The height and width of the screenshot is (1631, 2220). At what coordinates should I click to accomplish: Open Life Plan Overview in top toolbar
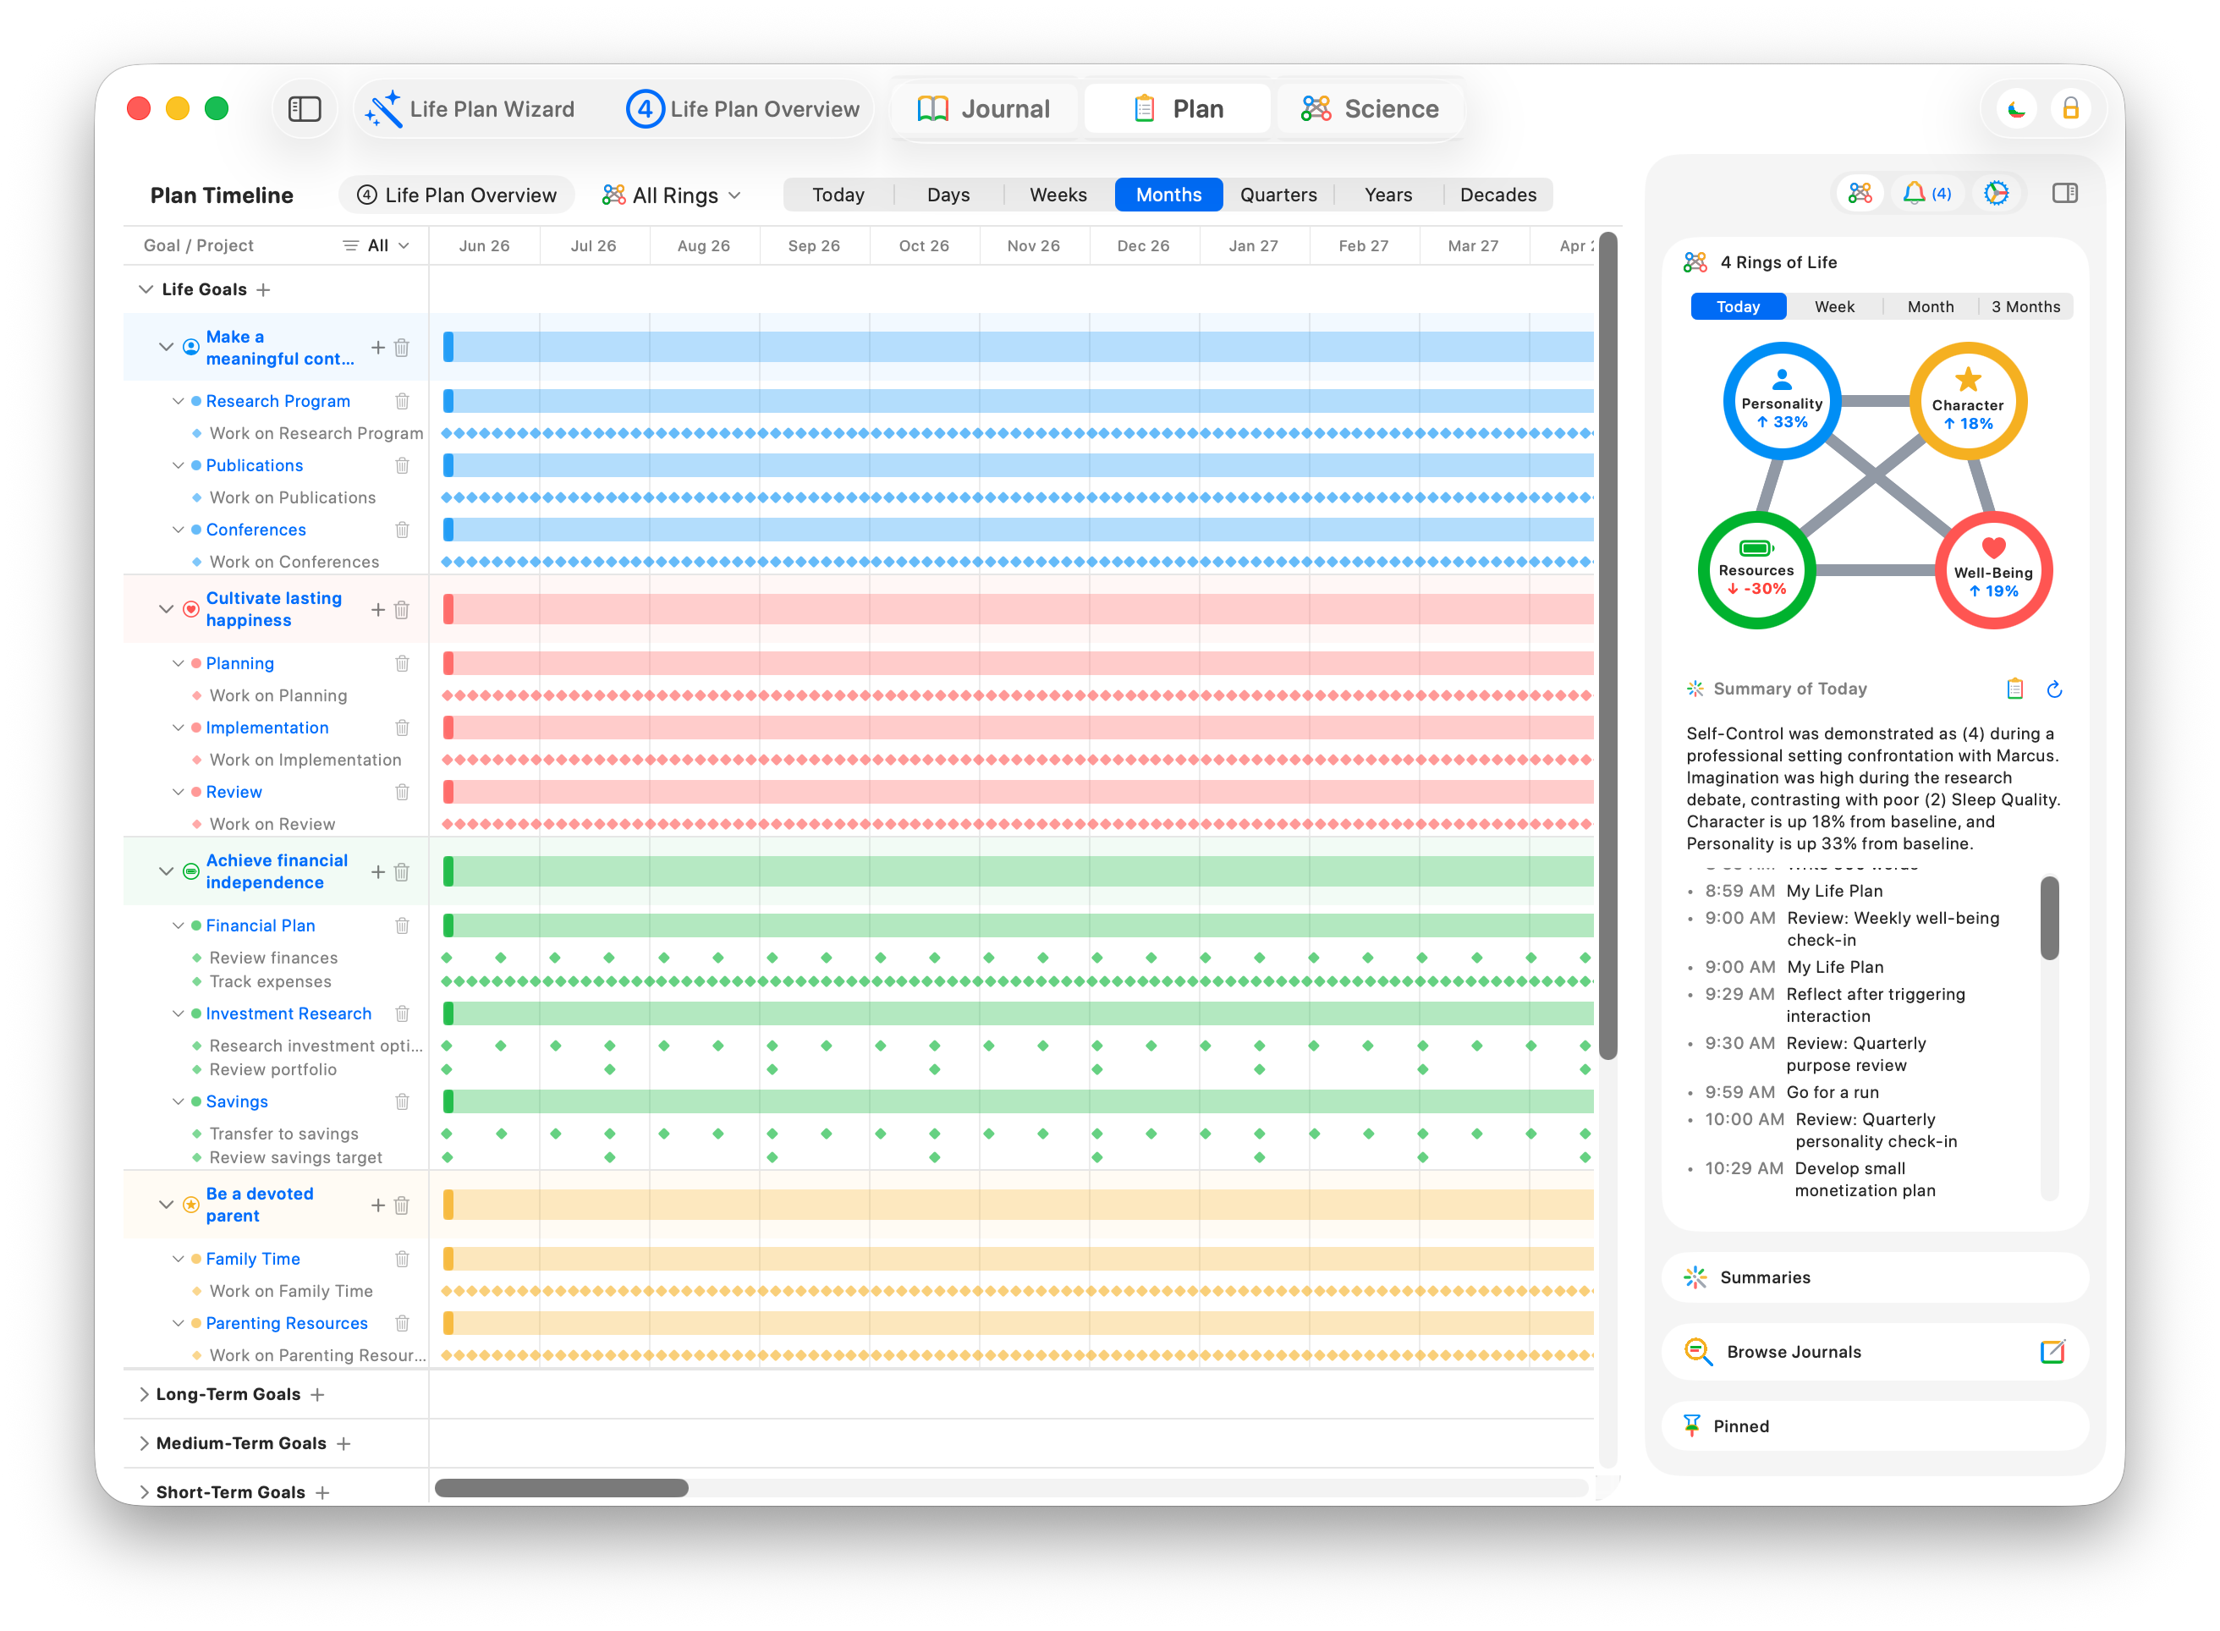point(744,108)
